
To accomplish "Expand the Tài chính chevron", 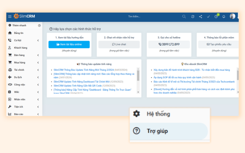I will [x=38, y=70].
